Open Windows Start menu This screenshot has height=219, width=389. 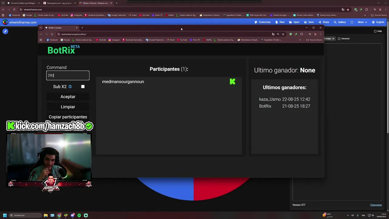click(x=5, y=215)
